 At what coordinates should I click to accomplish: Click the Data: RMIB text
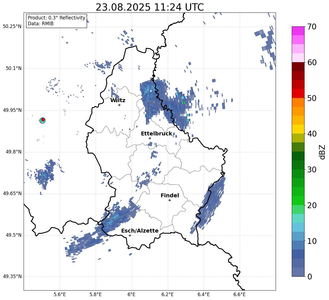pyautogui.click(x=41, y=24)
